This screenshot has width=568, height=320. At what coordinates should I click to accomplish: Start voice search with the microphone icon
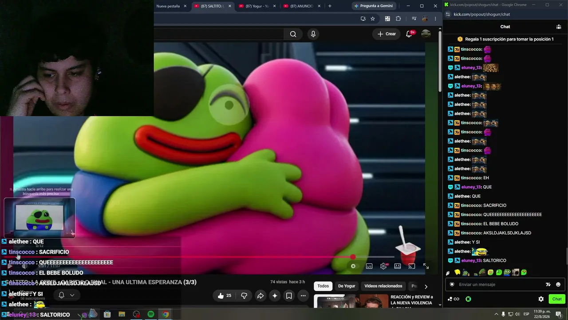tap(313, 34)
